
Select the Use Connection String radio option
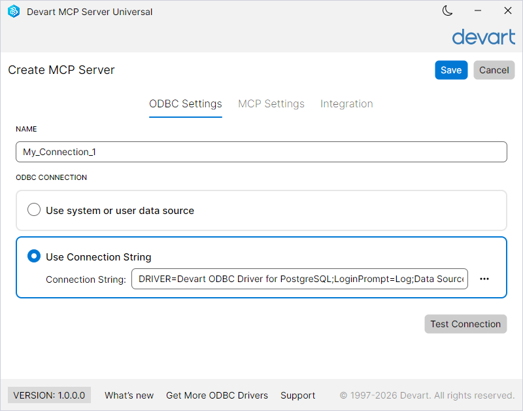(34, 256)
